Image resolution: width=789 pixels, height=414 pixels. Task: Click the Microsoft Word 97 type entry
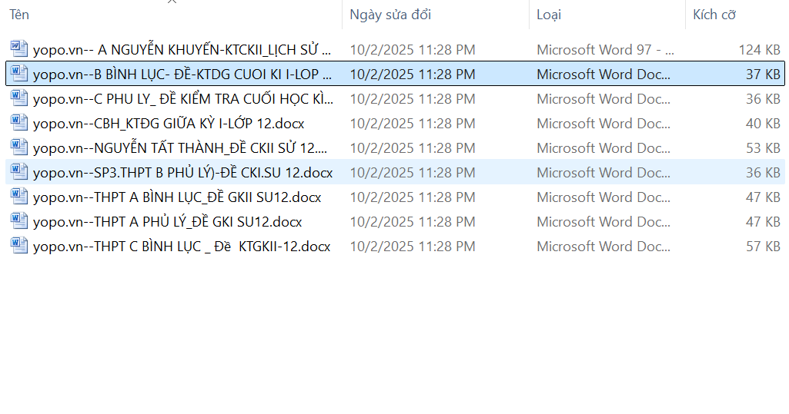coord(605,50)
